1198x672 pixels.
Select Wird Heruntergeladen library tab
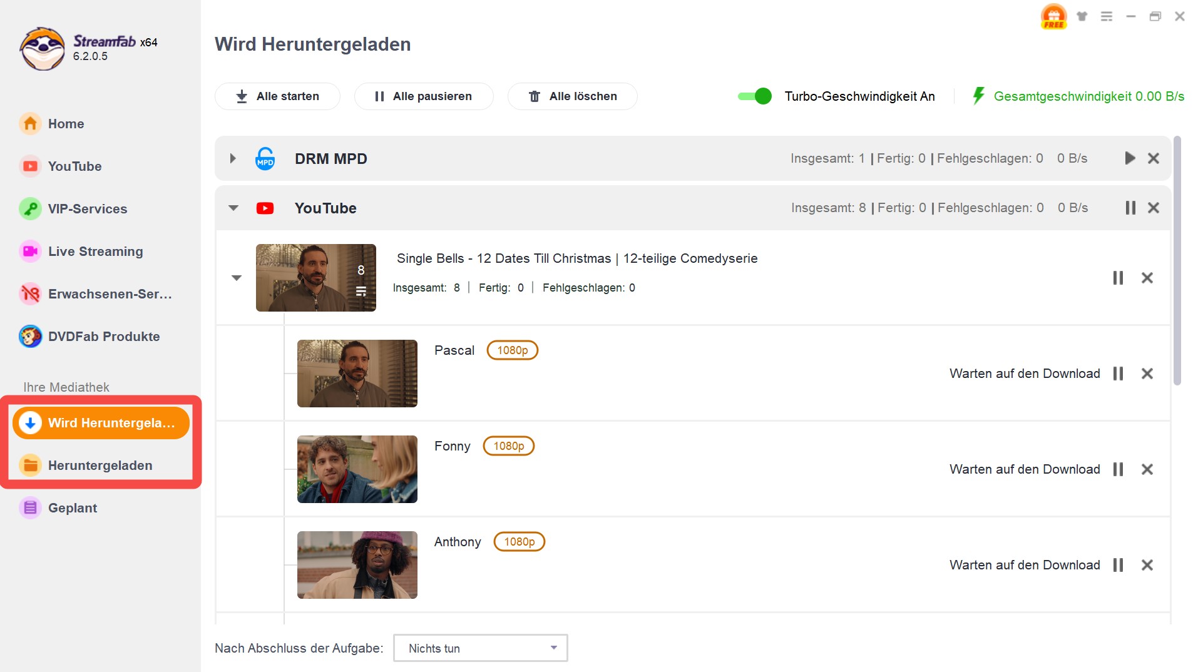click(101, 423)
